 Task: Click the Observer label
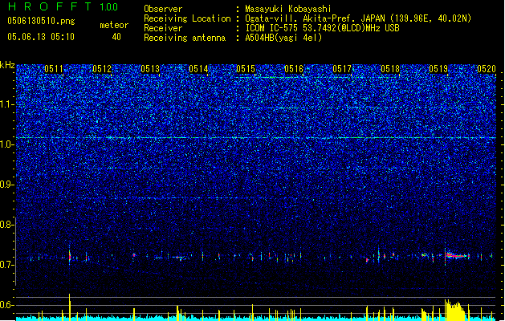[163, 9]
